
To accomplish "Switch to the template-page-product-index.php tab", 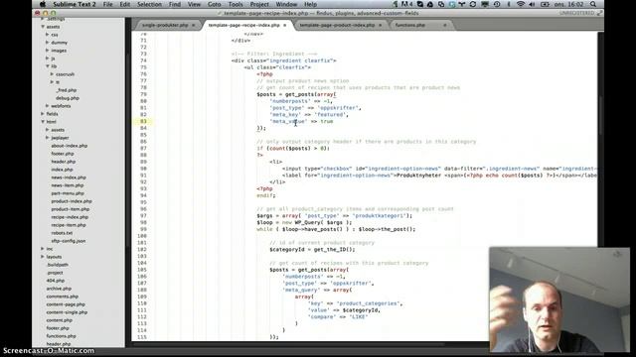I will (337, 25).
